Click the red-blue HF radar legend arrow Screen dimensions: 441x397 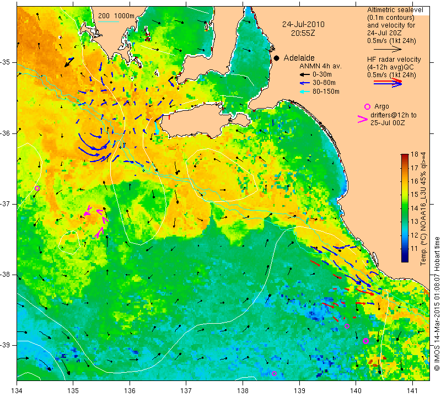point(388,83)
